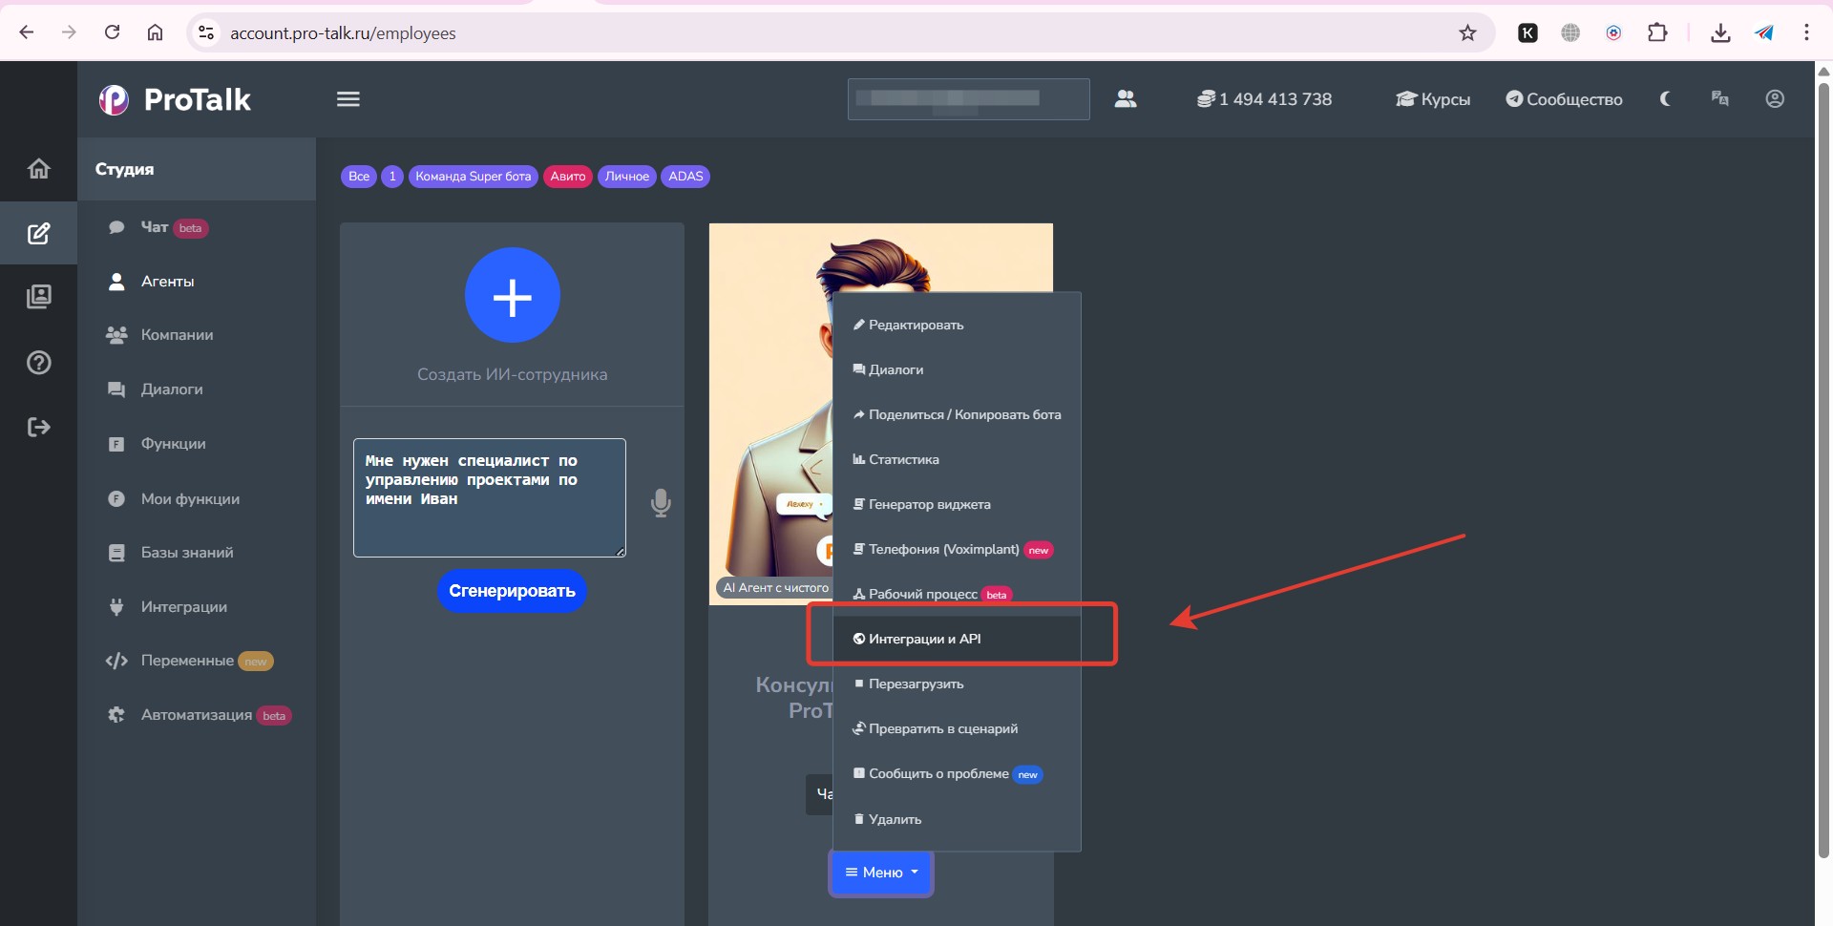Screen dimensions: 1833x926
Task: Open the library icon in left rail
Action: [39, 297]
